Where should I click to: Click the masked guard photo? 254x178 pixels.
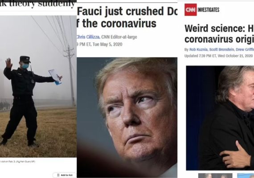38,86
